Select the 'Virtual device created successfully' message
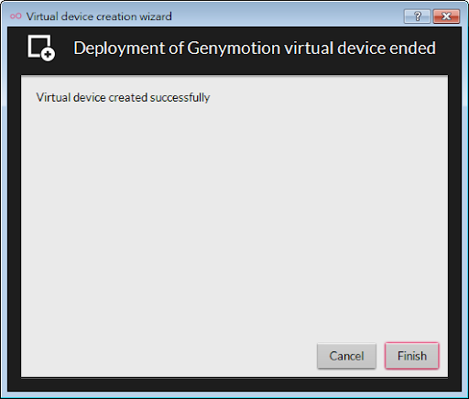 [x=123, y=98]
